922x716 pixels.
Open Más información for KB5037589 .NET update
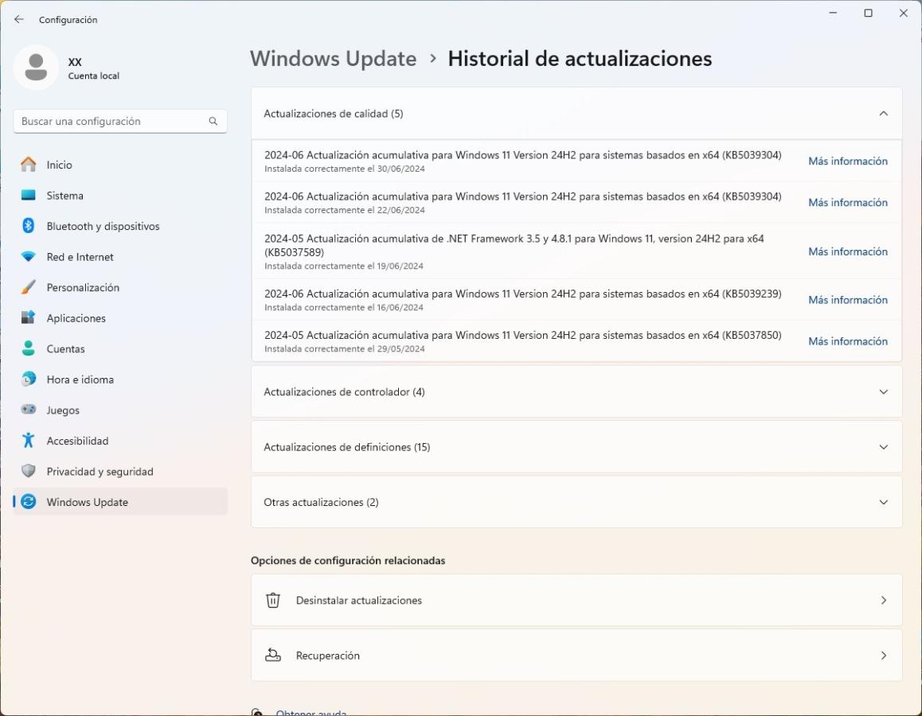[x=848, y=251]
